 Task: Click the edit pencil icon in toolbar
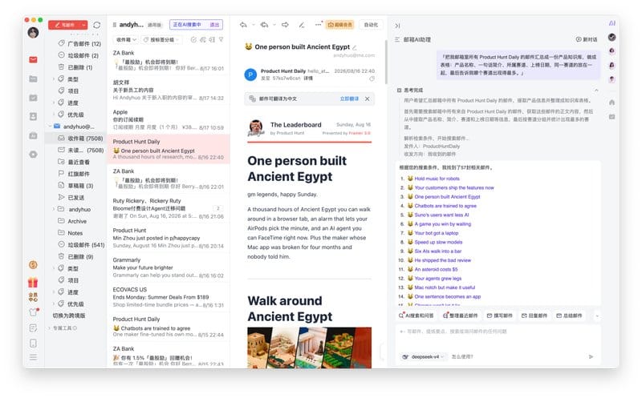click(302, 25)
